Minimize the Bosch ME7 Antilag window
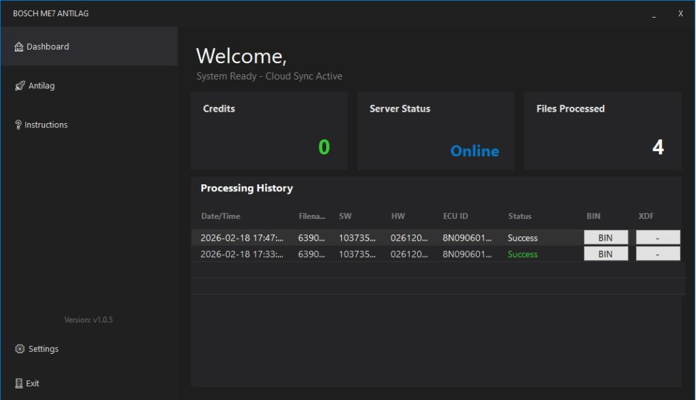Image resolution: width=696 pixels, height=400 pixels. (654, 14)
